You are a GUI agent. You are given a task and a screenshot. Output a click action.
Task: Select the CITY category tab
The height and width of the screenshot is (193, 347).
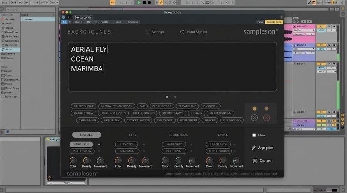[132, 135]
